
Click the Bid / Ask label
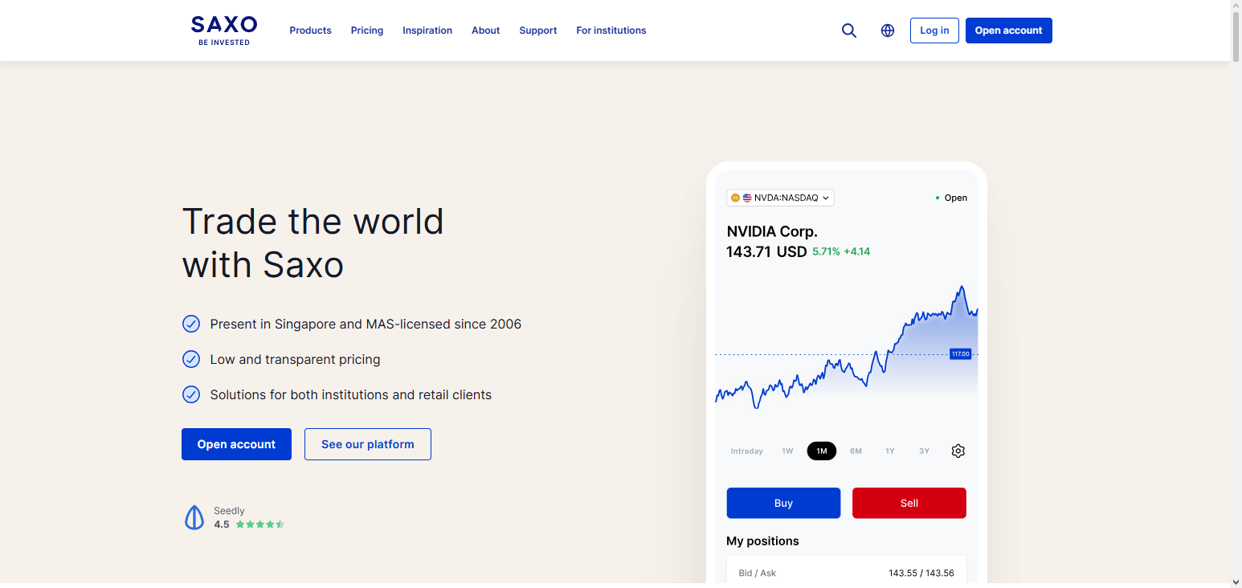pyautogui.click(x=758, y=573)
